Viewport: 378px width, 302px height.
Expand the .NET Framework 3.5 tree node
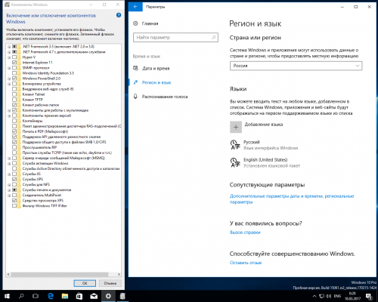tap(9, 47)
